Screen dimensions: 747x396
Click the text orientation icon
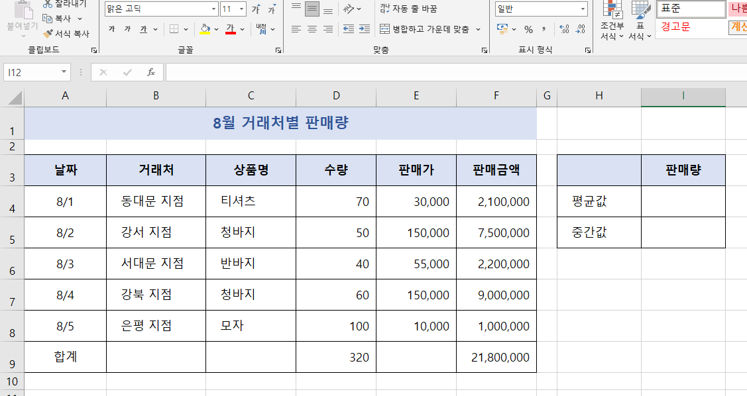pyautogui.click(x=348, y=9)
